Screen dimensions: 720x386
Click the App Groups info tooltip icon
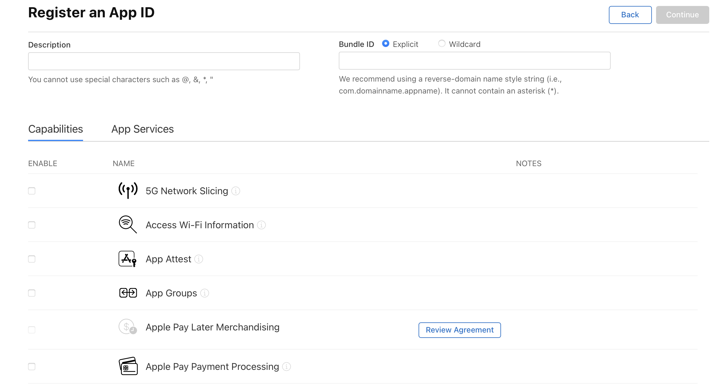click(205, 293)
